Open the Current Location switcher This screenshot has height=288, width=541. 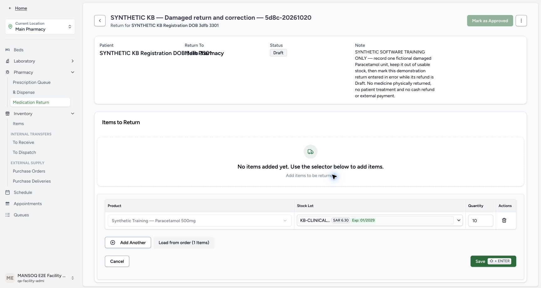pos(40,27)
